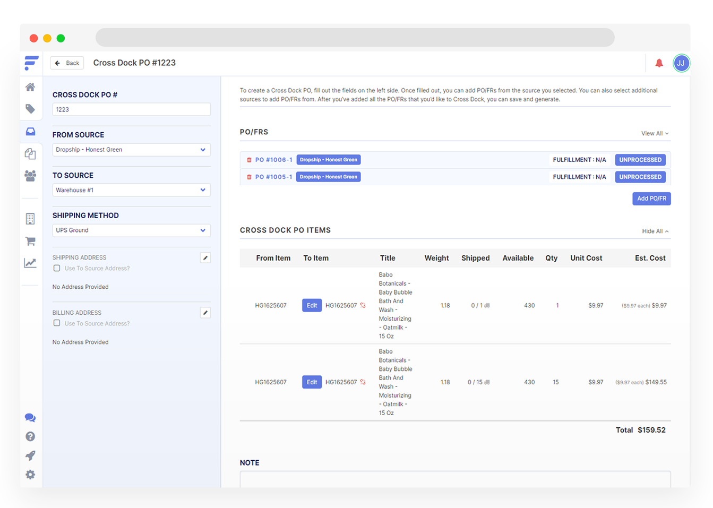The height and width of the screenshot is (508, 713).
Task: Enable Use To Source Address for billing
Action: pos(57,323)
